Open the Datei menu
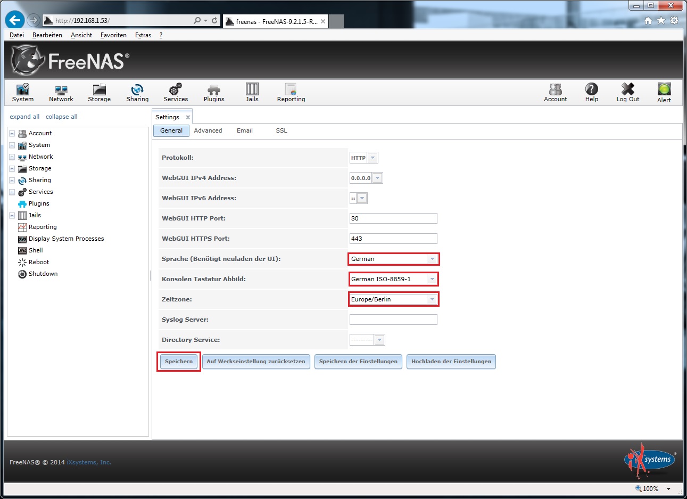Viewport: 687px width, 499px height. click(x=16, y=35)
